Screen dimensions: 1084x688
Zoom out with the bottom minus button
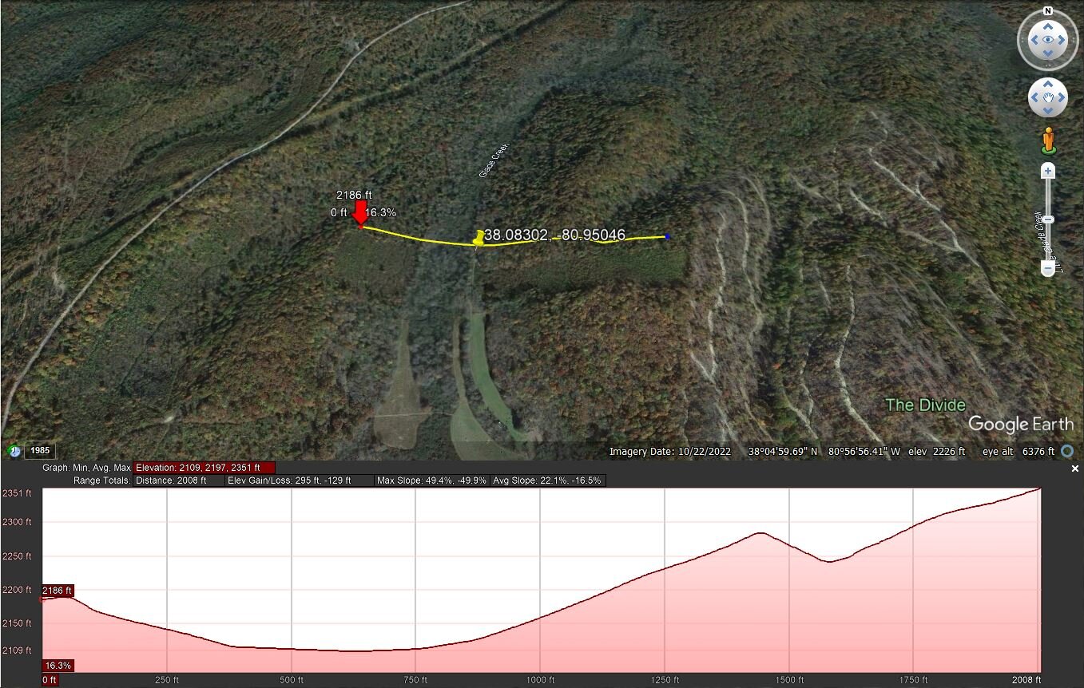point(1048,269)
